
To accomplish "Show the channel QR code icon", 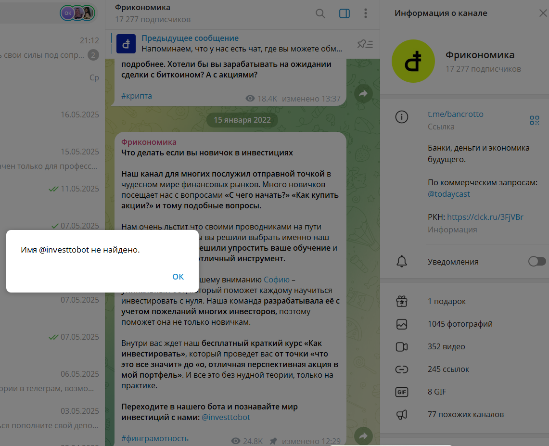I will point(534,120).
